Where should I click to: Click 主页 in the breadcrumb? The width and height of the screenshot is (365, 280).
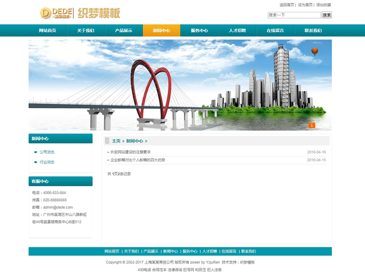116,141
